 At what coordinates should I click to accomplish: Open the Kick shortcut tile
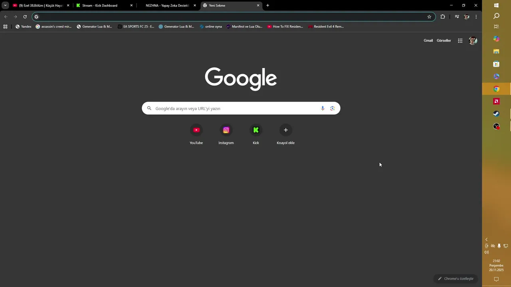(256, 134)
